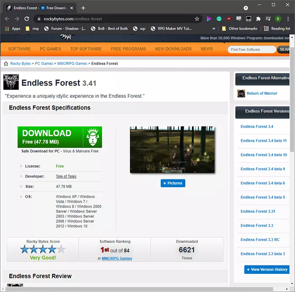Image resolution: width=295 pixels, height=292 pixels.
Task: Show more bookmarks with the chevron
Action: tap(214, 29)
